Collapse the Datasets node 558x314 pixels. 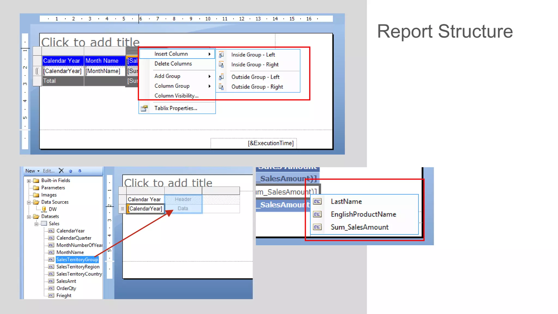tap(29, 217)
